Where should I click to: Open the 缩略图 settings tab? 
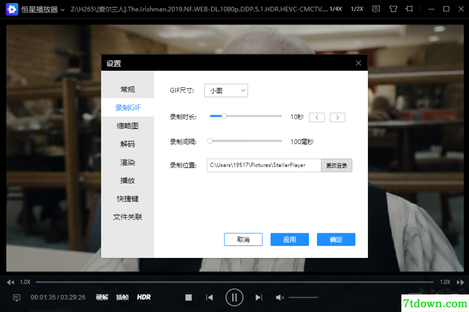click(128, 126)
